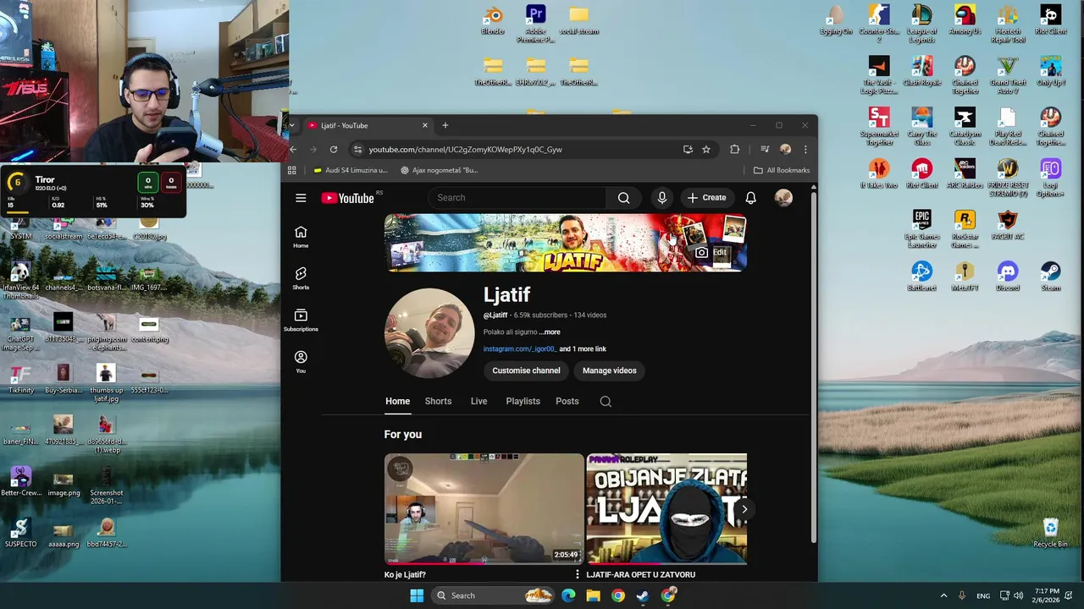Open YouTube notifications bell
The image size is (1084, 609).
tap(750, 198)
